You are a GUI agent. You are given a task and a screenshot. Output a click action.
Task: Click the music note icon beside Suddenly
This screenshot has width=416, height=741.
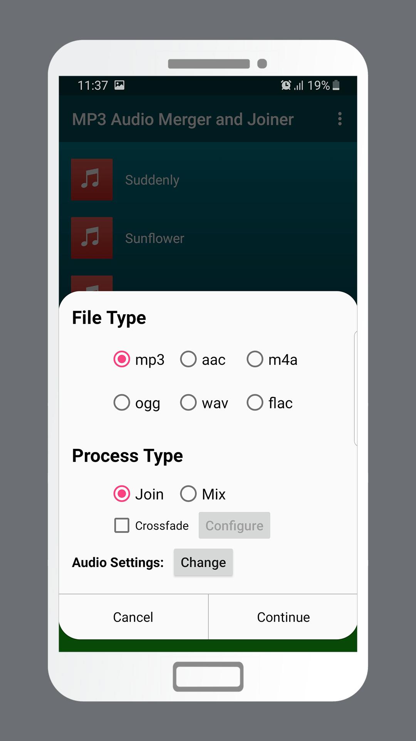(92, 179)
